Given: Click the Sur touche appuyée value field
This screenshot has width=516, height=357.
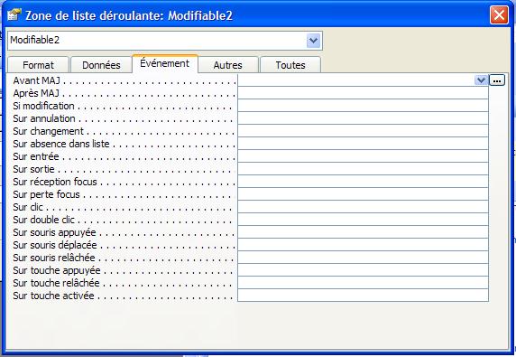Looking at the screenshot, I should coord(363,270).
